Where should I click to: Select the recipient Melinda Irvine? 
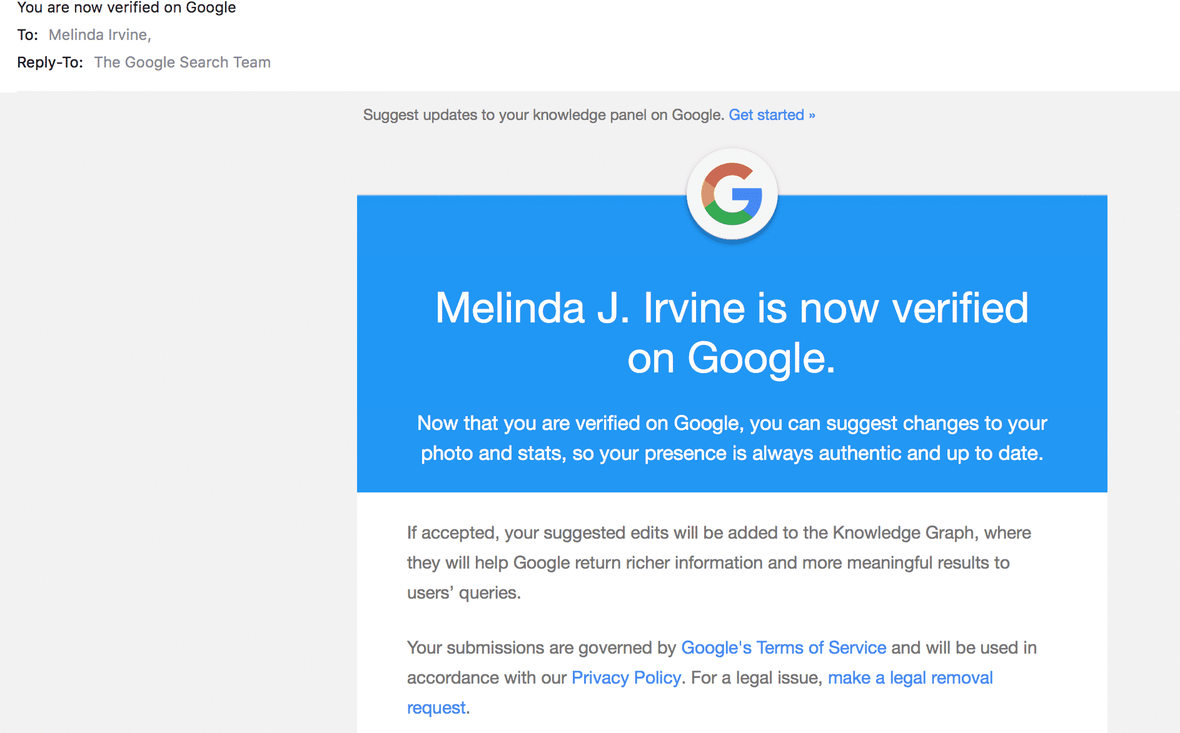point(98,34)
